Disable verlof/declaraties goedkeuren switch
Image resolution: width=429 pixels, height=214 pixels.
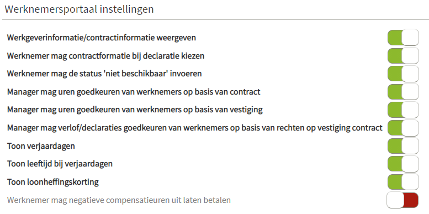pyautogui.click(x=403, y=128)
